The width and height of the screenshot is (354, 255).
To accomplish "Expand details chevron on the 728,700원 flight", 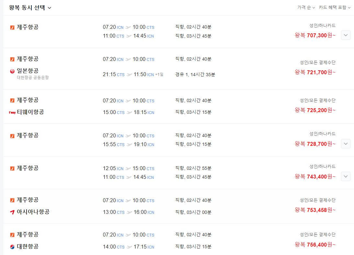I will coord(345,144).
